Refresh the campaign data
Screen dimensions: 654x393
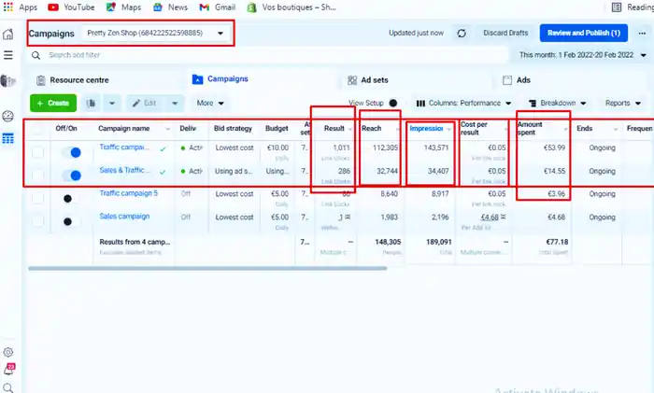point(462,33)
